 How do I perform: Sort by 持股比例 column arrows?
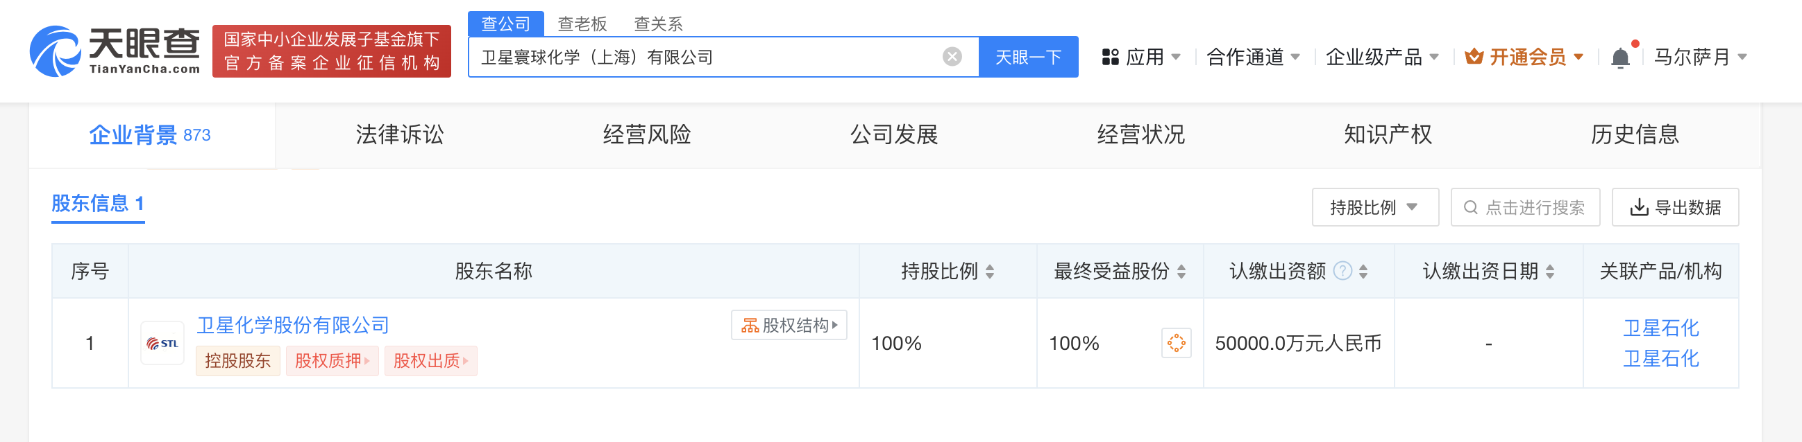click(x=990, y=272)
